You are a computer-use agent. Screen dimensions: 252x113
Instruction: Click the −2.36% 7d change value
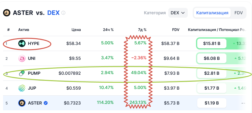coord(139,58)
